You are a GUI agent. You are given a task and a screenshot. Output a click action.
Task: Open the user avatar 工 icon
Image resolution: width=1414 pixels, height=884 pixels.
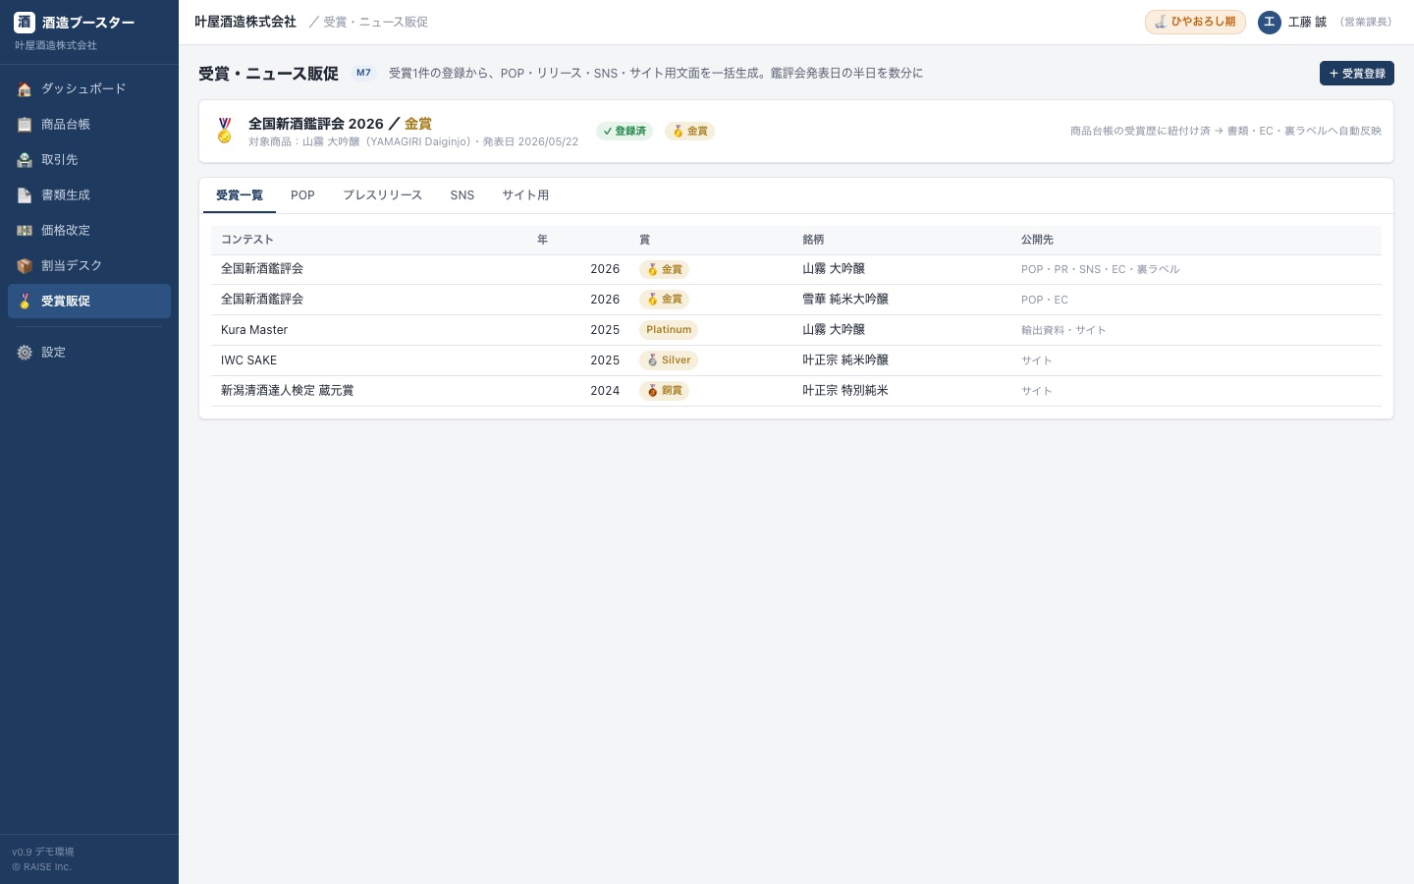tap(1270, 22)
